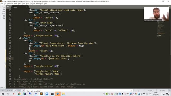Open the clock showing 17:17

click(156, 94)
